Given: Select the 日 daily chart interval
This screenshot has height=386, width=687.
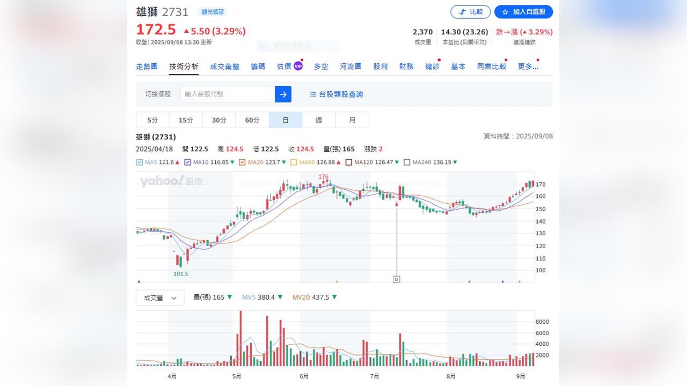Looking at the screenshot, I should (x=286, y=120).
